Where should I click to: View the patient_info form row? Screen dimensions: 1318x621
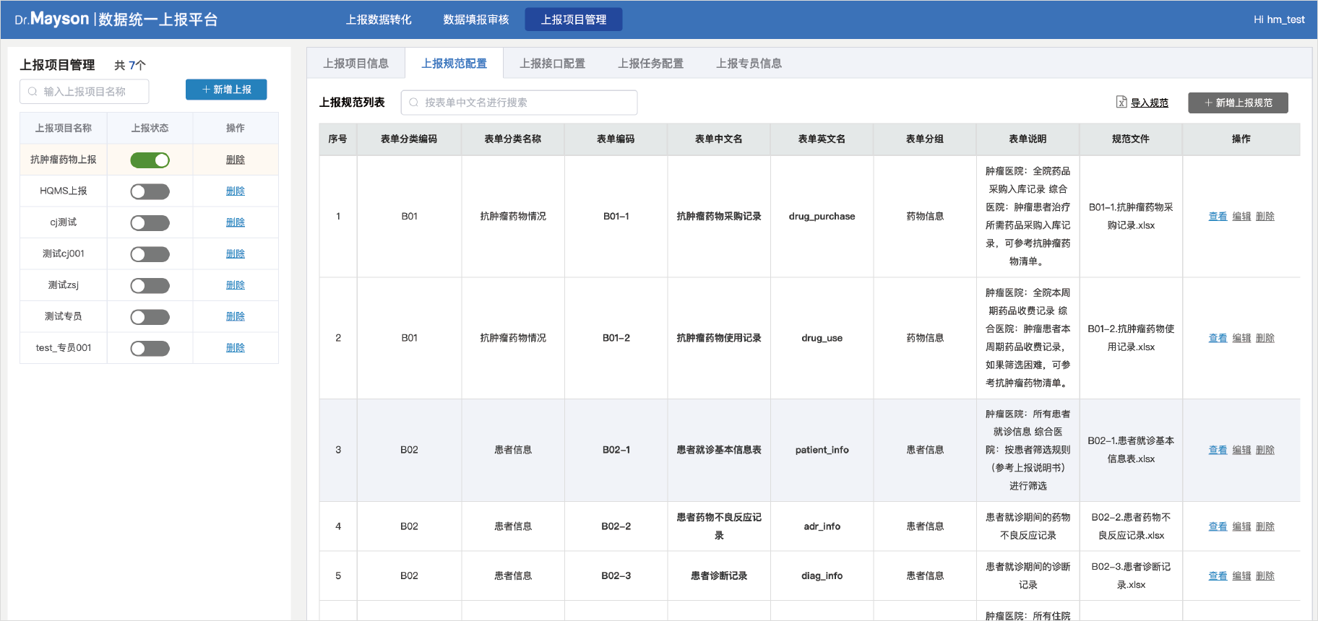1218,450
